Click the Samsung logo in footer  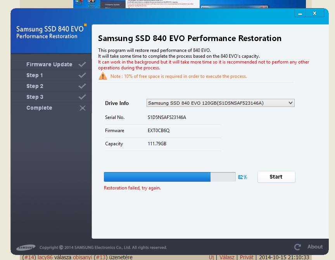coord(26,247)
